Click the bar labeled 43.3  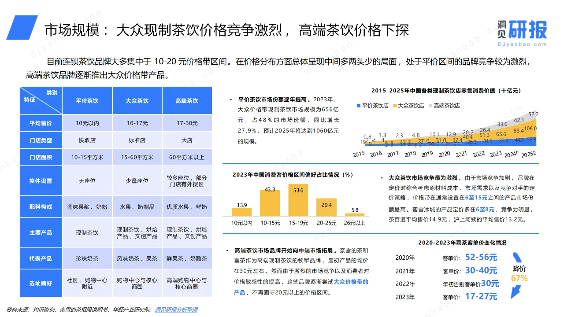(270, 203)
